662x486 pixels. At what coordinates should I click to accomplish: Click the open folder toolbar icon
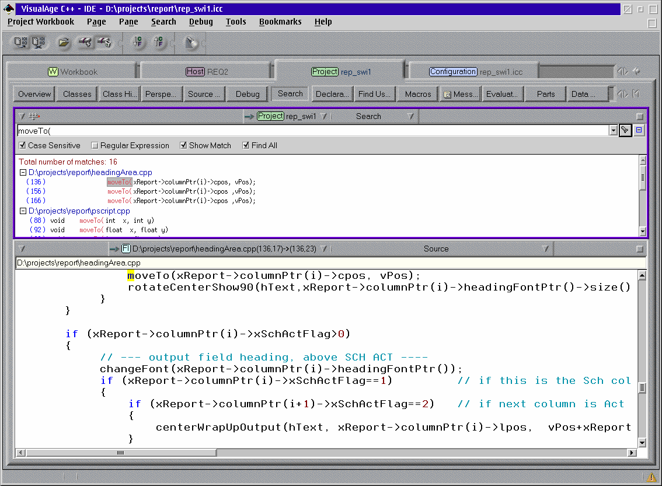[x=64, y=42]
